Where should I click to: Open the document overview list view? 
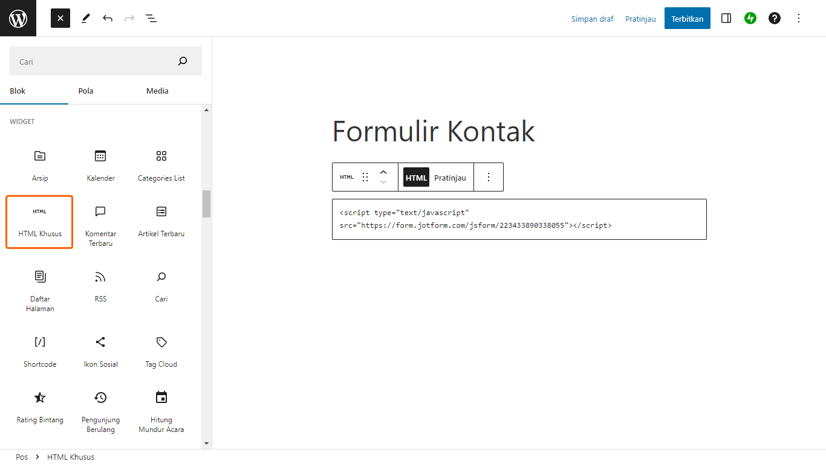151,18
